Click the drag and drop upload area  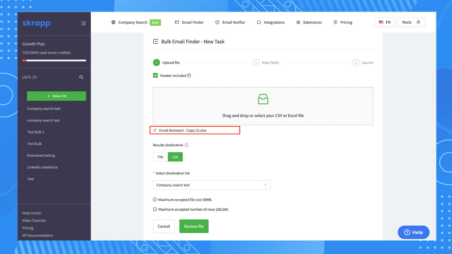pos(263,106)
